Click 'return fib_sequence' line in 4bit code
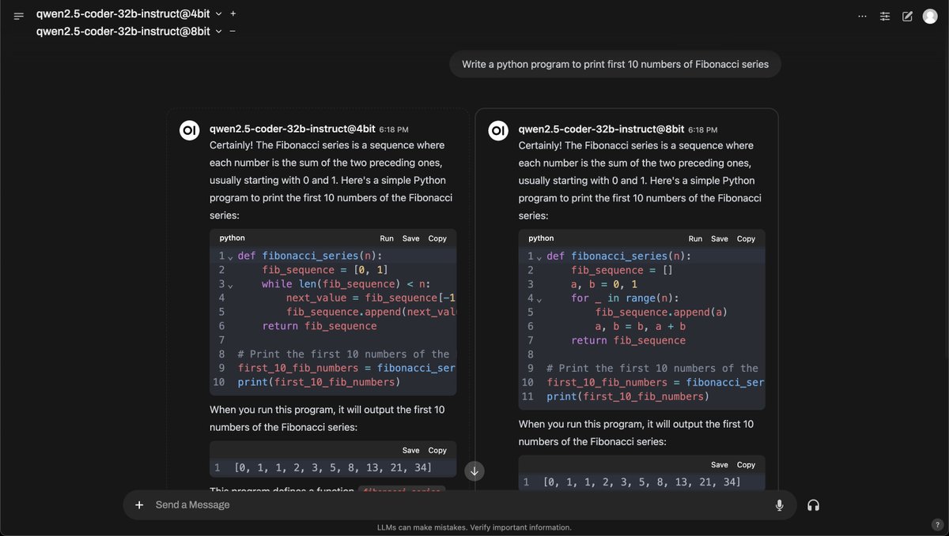Screen dimensions: 949x536 pyautogui.click(x=319, y=326)
